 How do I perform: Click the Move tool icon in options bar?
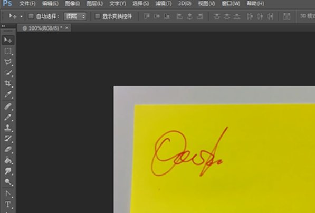click(x=13, y=16)
